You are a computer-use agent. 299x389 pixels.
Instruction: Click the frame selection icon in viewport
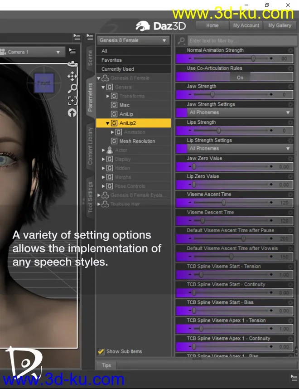(x=72, y=101)
